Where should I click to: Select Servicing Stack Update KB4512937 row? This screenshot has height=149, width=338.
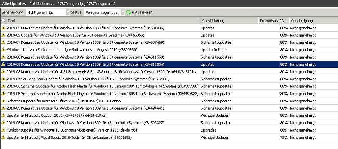point(101,79)
